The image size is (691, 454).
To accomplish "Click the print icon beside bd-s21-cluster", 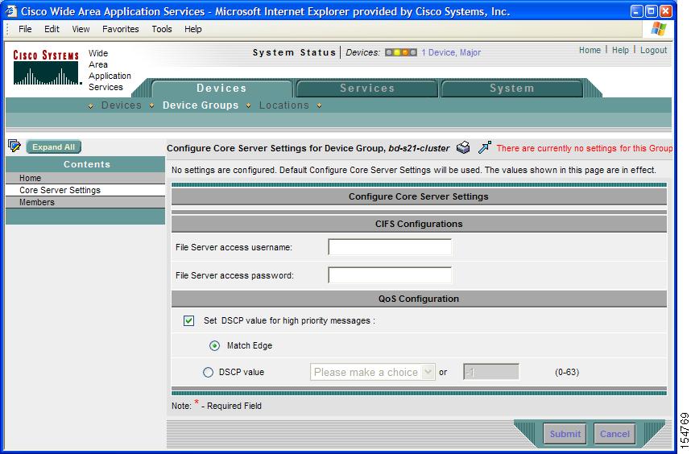I will tap(463, 147).
